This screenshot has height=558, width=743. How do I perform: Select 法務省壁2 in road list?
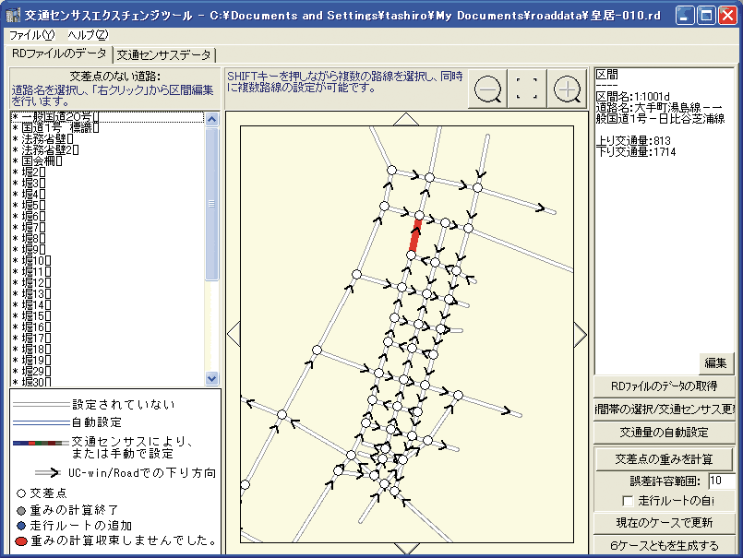tap(108, 150)
